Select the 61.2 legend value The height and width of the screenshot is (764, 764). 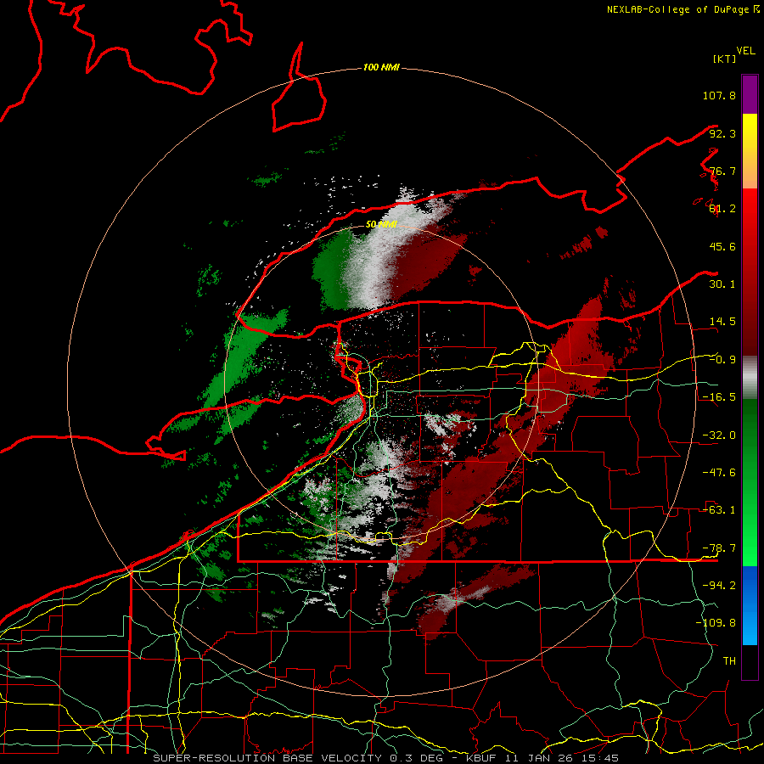coord(722,209)
